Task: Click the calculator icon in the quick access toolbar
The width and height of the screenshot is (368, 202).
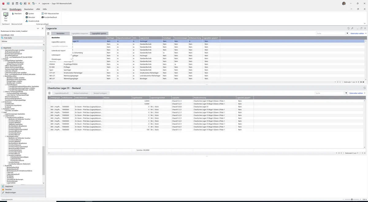Action: click(13, 3)
